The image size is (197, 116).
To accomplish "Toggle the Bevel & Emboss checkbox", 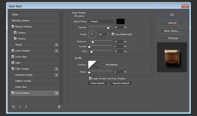I will (x=13, y=26).
